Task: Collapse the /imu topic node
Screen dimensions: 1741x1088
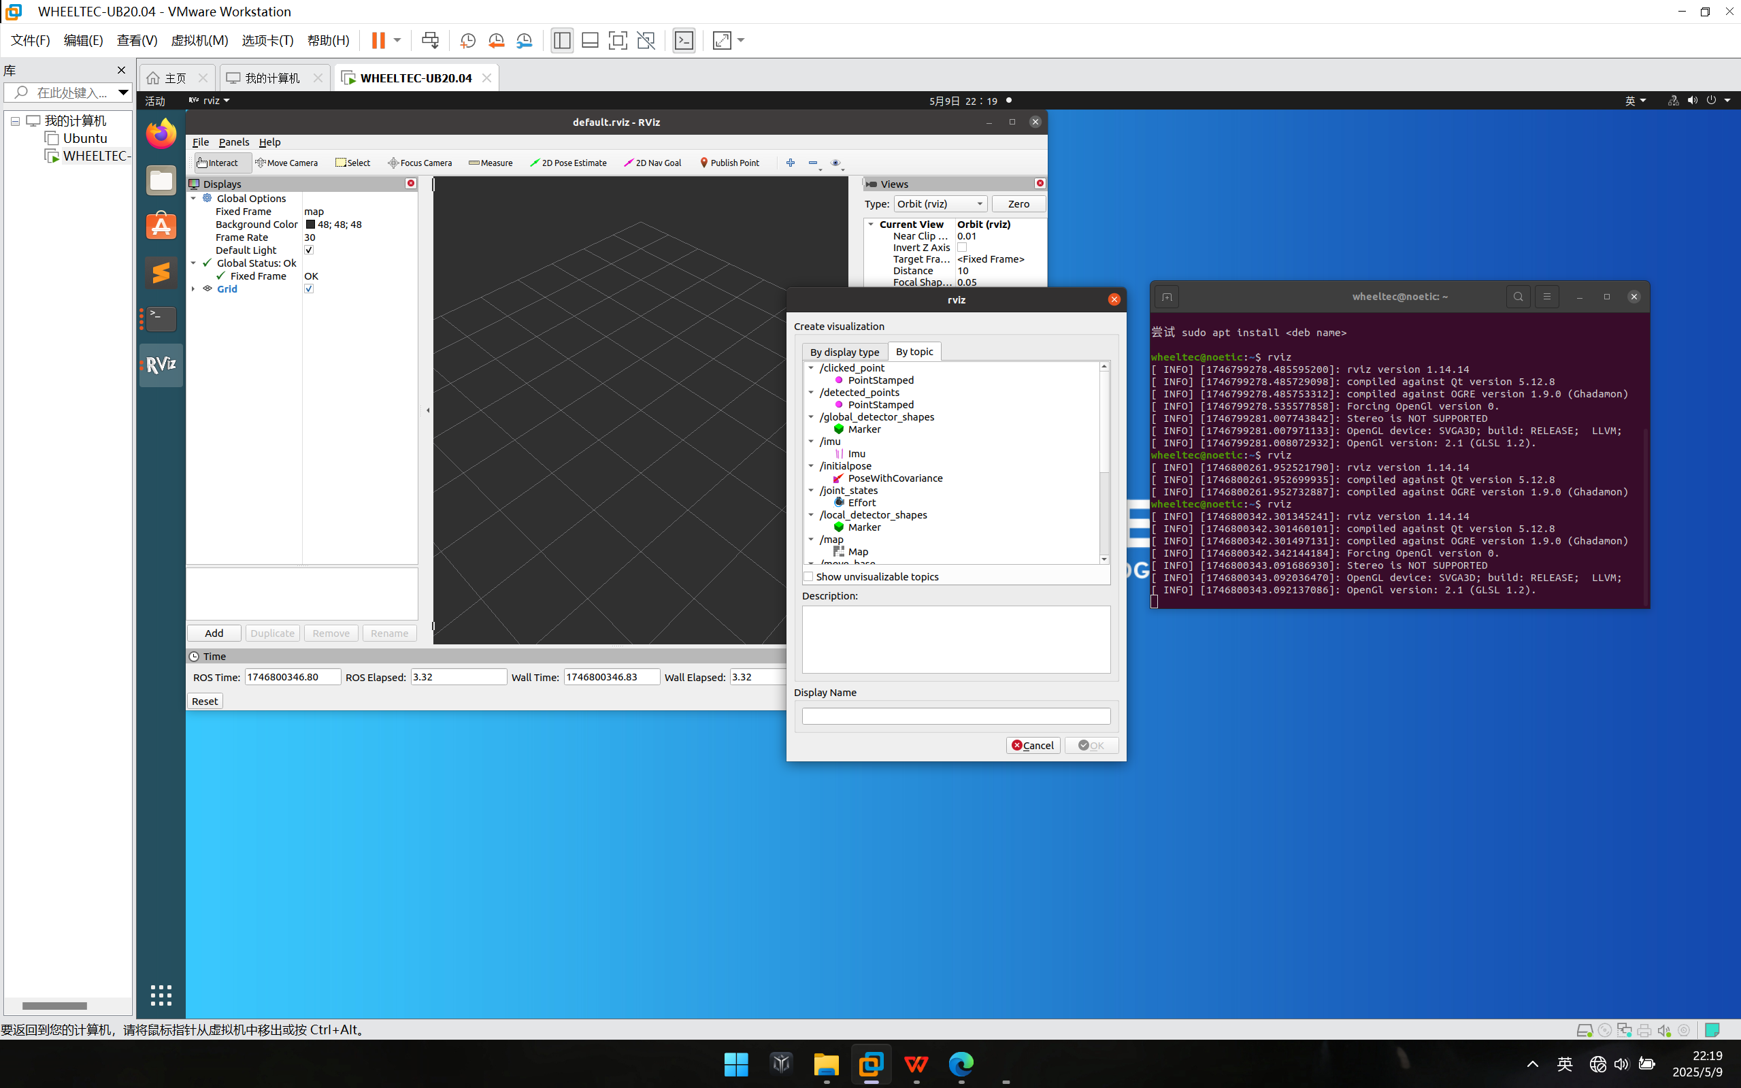Action: (x=811, y=441)
